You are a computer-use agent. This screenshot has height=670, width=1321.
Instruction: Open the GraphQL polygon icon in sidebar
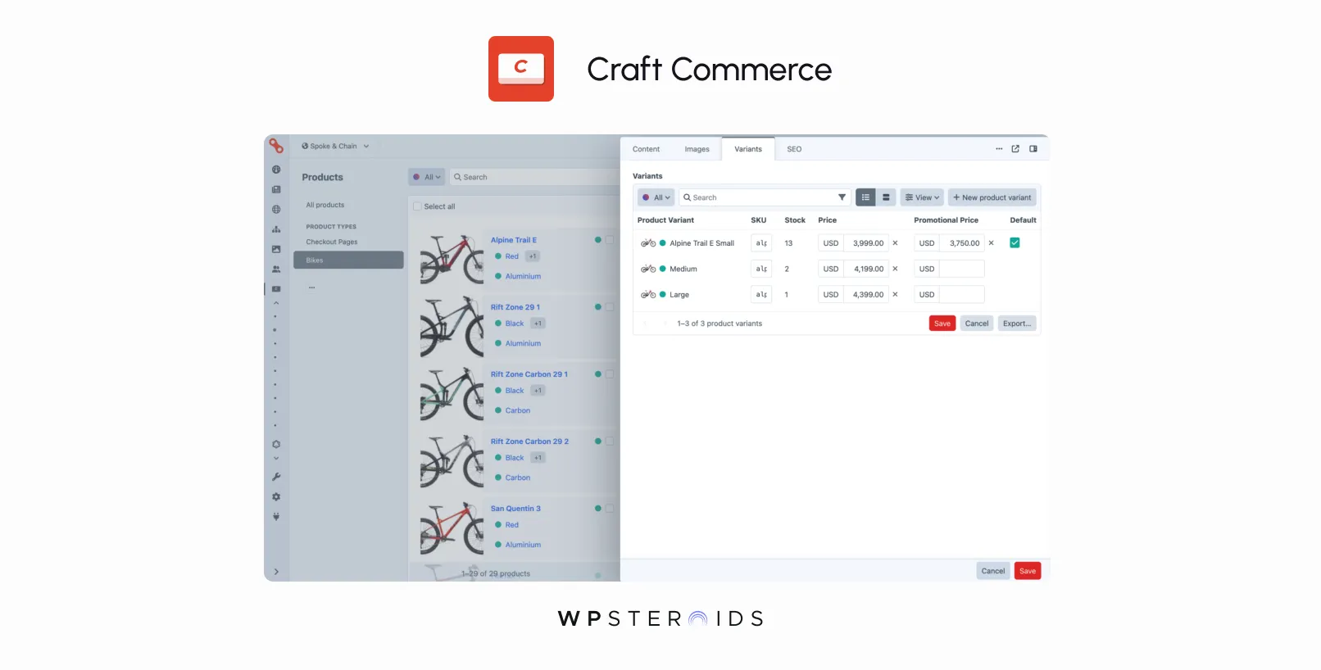click(x=276, y=444)
